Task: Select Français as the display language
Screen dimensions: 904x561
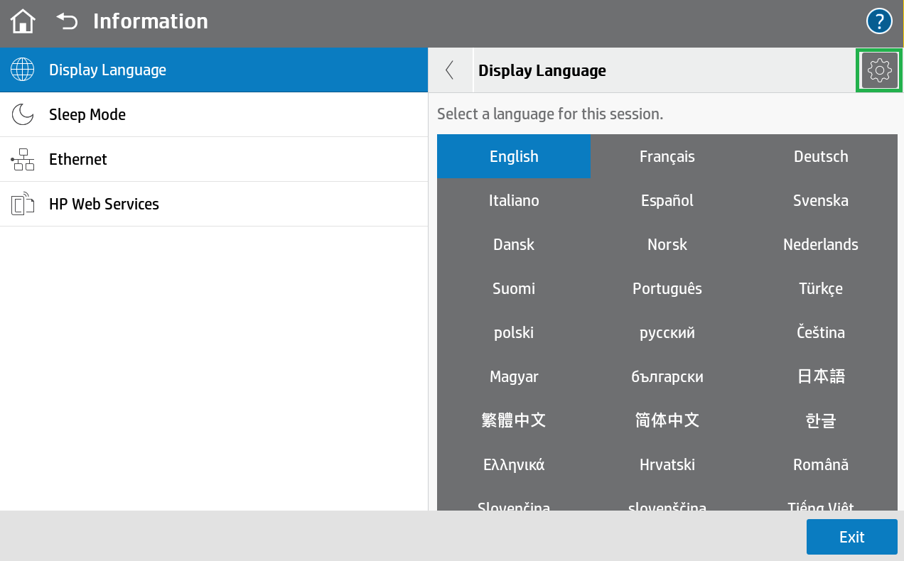Action: (667, 156)
